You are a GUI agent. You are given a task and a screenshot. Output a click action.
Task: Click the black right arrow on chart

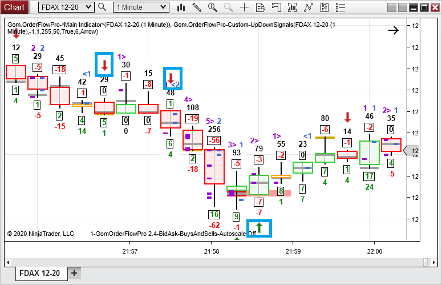click(393, 30)
